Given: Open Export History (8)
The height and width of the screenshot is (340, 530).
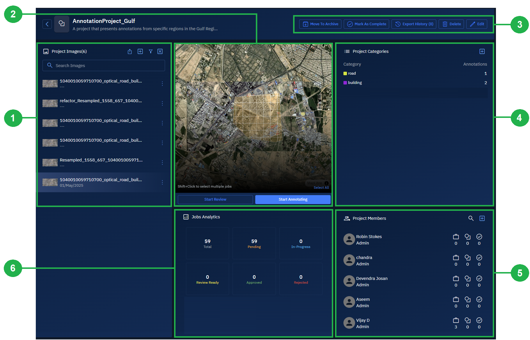Looking at the screenshot, I should [414, 24].
